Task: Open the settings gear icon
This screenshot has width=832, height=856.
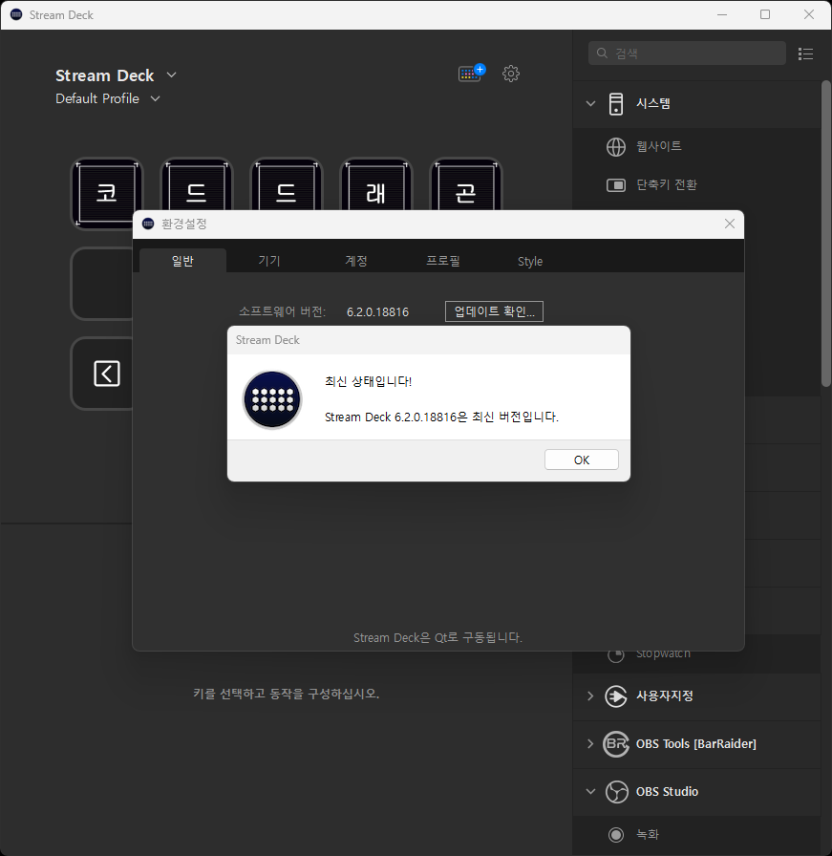Action: pos(511,74)
